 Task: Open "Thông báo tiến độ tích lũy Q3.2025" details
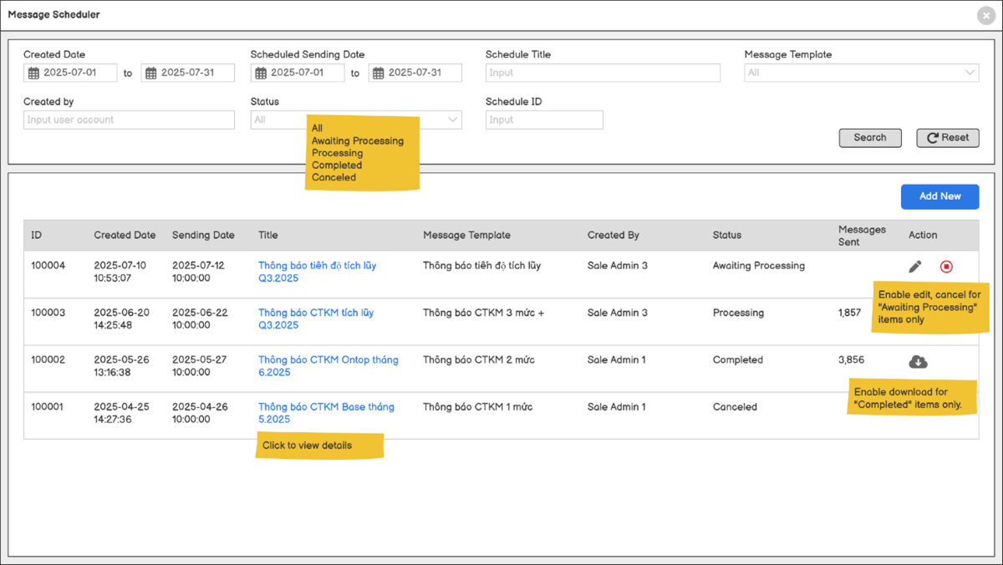coord(317,266)
